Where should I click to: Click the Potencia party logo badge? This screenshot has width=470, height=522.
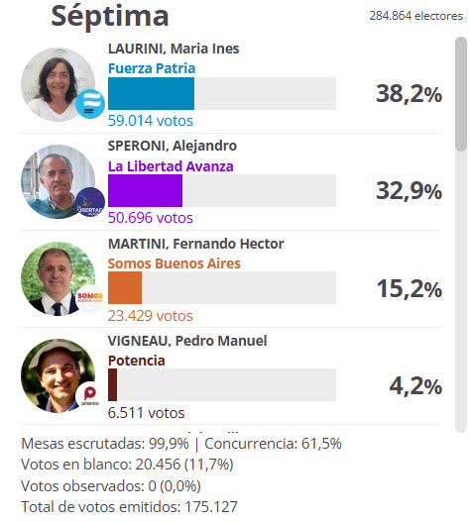coord(90,396)
